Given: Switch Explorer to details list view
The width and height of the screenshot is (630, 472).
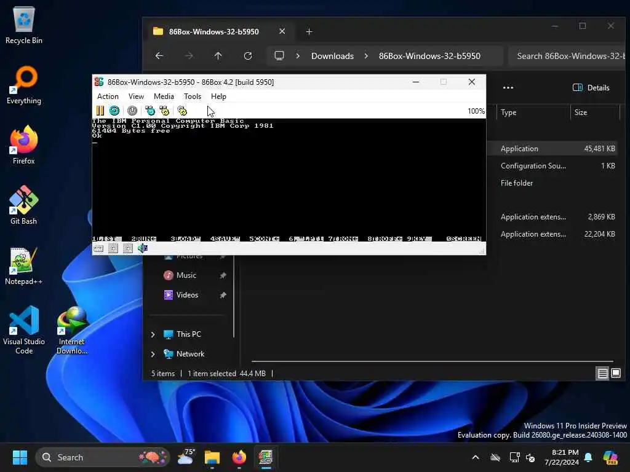Looking at the screenshot, I should 602,374.
